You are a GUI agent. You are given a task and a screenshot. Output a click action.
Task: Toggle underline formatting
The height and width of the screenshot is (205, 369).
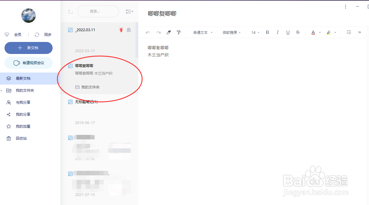288,32
